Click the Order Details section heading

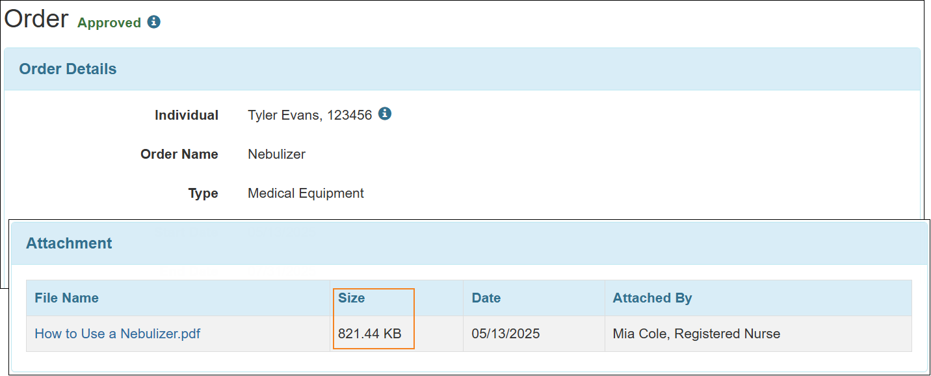(x=68, y=69)
